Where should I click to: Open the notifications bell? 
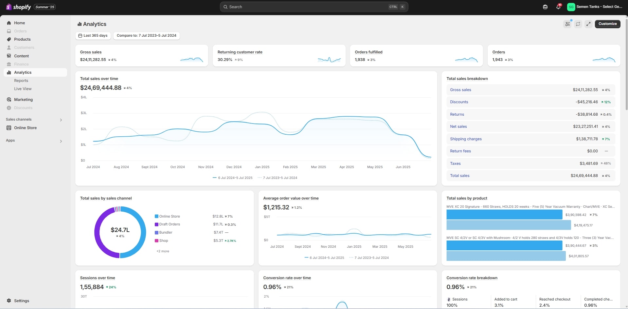coord(558,7)
